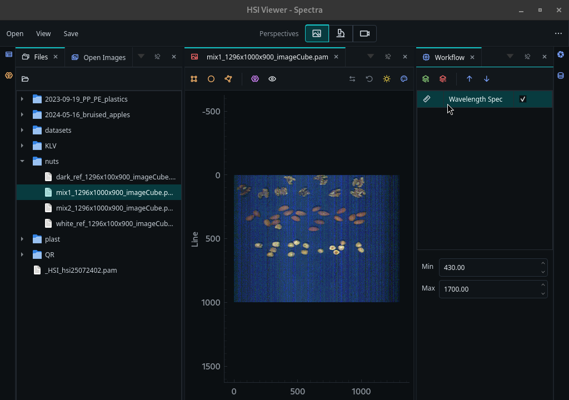Image resolution: width=569 pixels, height=400 pixels.
Task: Click the database icon in right sidebar
Action: 561,76
